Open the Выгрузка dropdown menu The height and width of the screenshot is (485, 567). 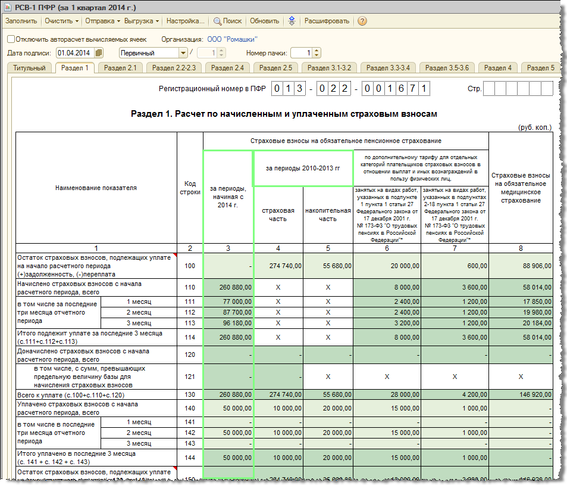tap(141, 21)
